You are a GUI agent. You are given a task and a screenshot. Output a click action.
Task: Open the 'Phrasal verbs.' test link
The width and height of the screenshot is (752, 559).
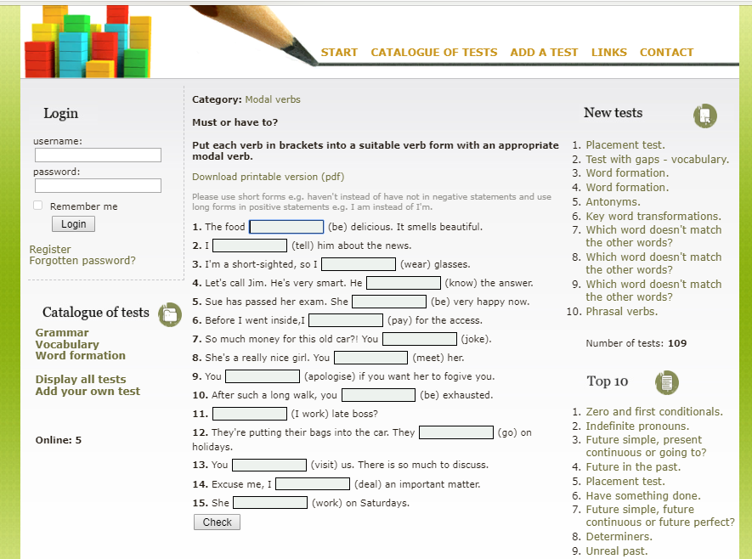(x=621, y=312)
